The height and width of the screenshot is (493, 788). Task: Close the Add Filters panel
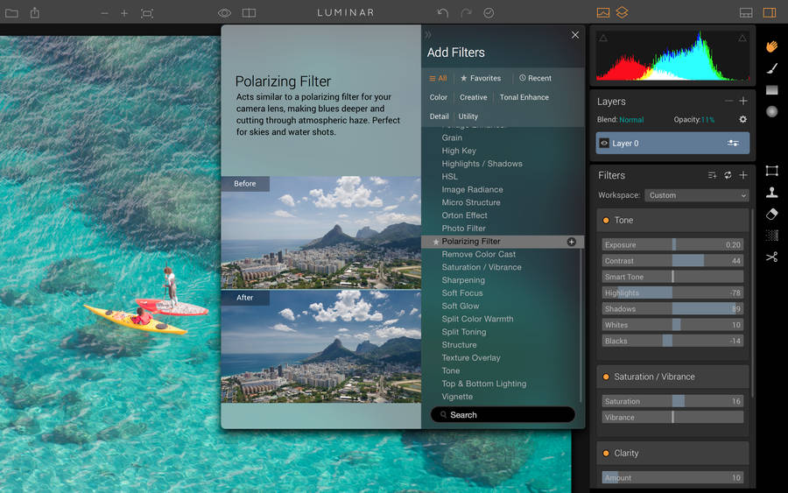point(575,35)
